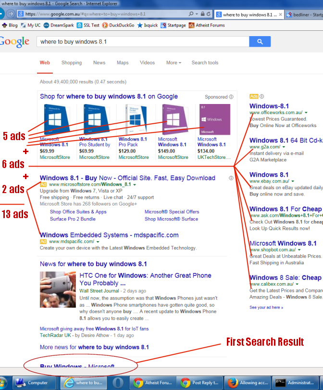Click $149.00 Microsoft Windows 8.1 product image
This screenshot has height=390, width=323.
(175, 119)
